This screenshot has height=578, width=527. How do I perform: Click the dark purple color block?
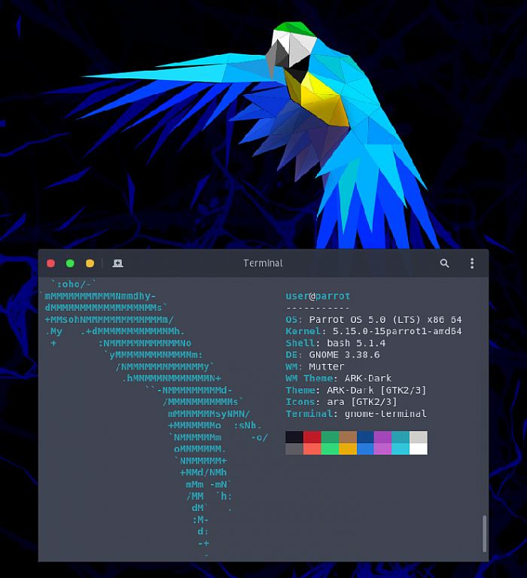pyautogui.click(x=382, y=437)
